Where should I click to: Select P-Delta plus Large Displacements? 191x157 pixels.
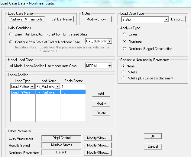point(123,78)
